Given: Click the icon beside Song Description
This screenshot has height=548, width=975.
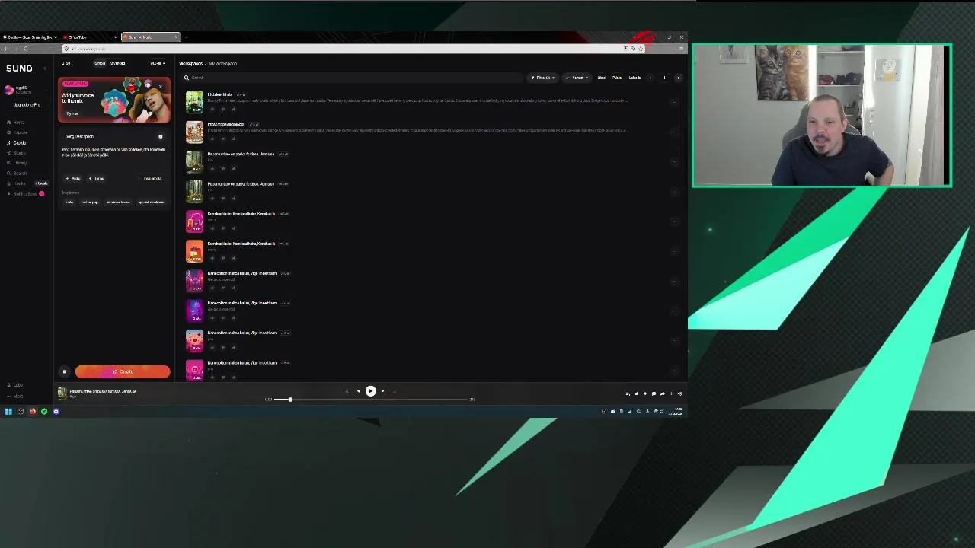Looking at the screenshot, I should (160, 136).
